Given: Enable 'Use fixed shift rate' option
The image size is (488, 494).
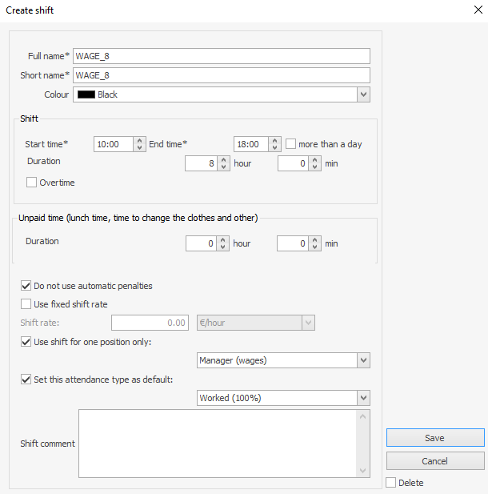Looking at the screenshot, I should tap(26, 304).
